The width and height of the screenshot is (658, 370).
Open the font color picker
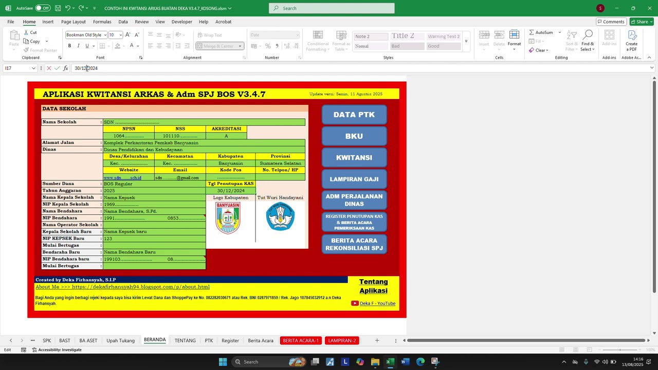coord(139,46)
